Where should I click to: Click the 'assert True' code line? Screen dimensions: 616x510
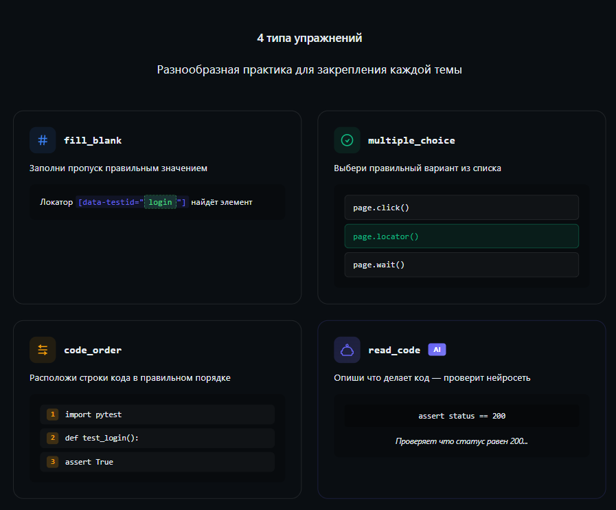click(157, 462)
